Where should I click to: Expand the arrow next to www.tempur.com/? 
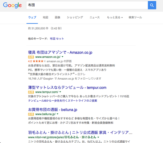click(x=60, y=92)
